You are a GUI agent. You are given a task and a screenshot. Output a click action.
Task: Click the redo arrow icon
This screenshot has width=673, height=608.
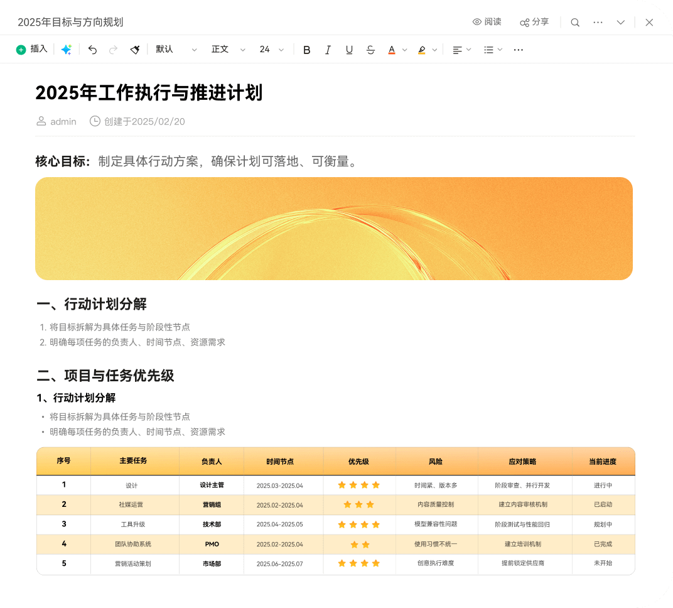[113, 50]
